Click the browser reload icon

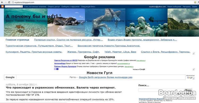coord(9,2)
